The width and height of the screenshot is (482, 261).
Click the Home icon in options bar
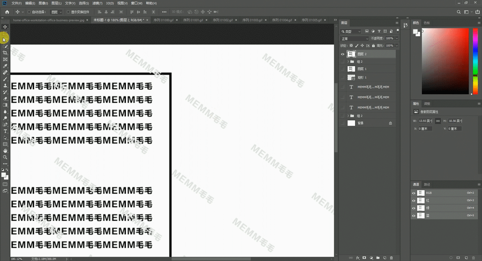7,12
